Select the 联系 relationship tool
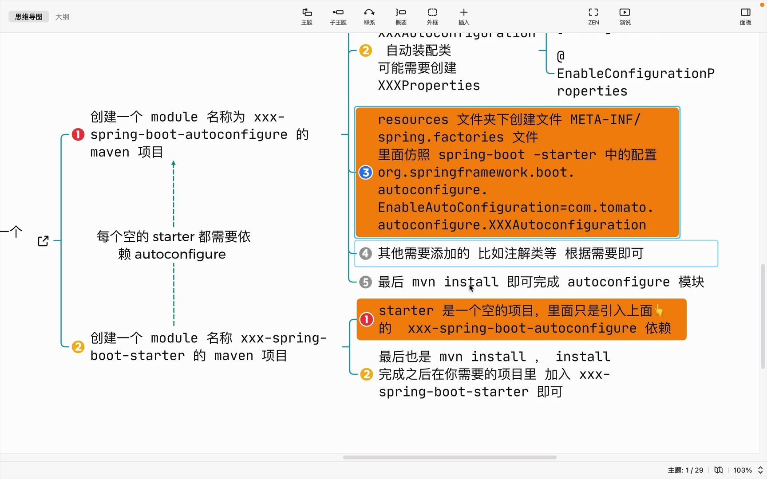The image size is (767, 479). (x=369, y=16)
